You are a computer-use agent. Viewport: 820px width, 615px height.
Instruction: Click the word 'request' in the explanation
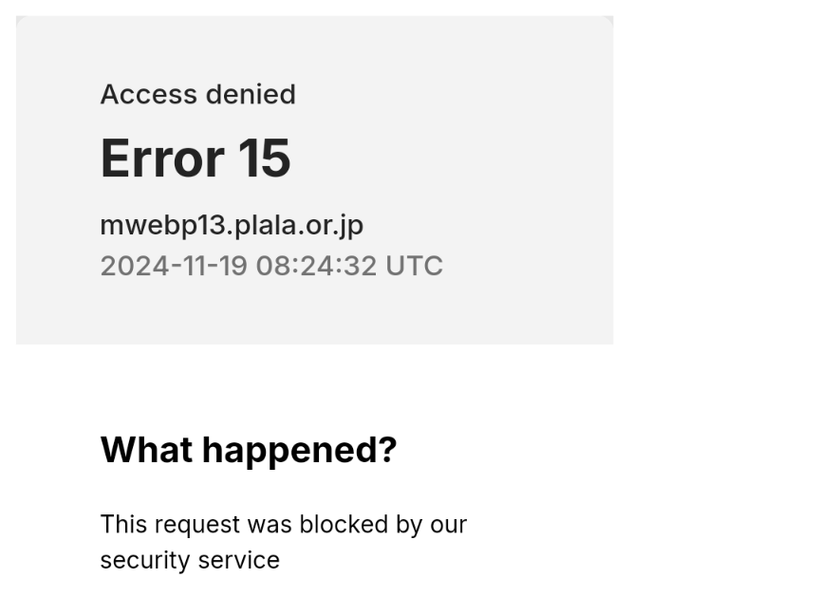coord(197,526)
